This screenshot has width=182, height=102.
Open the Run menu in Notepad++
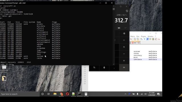(138, 36)
